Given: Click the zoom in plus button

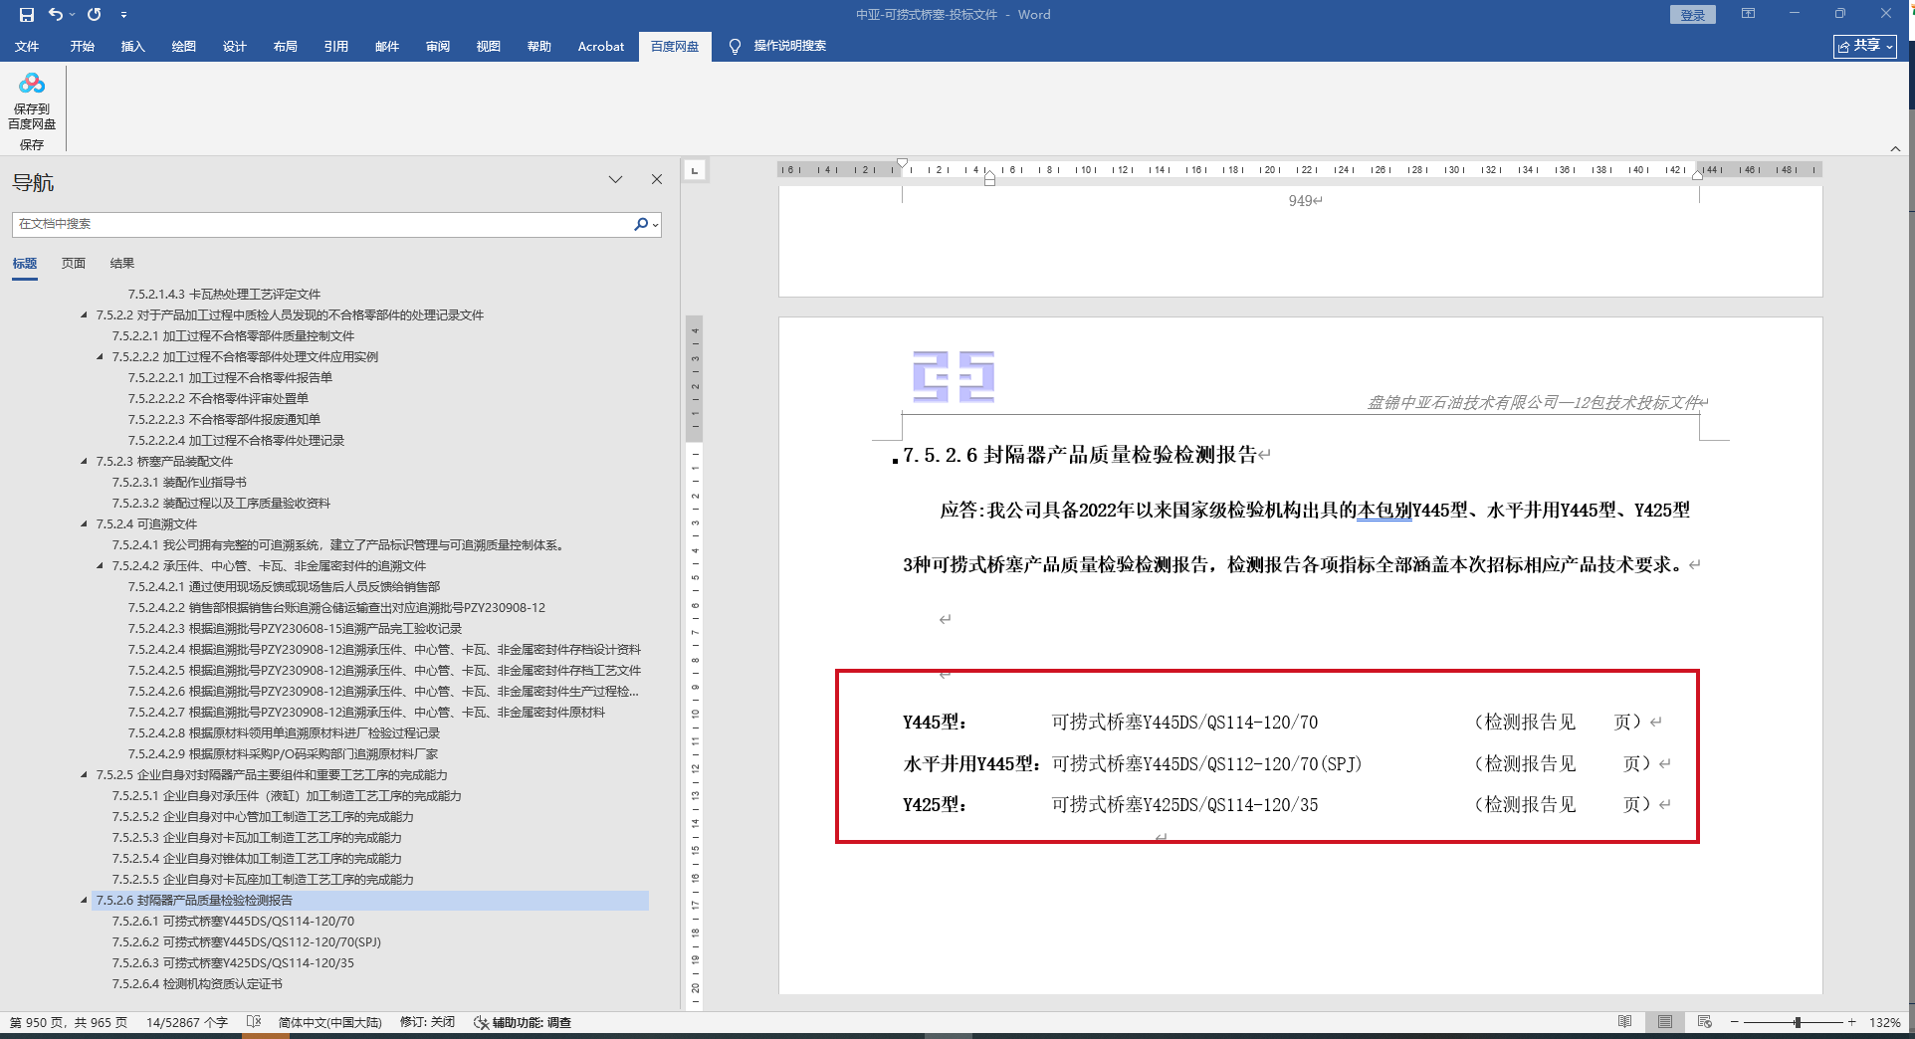Looking at the screenshot, I should point(1851,1022).
